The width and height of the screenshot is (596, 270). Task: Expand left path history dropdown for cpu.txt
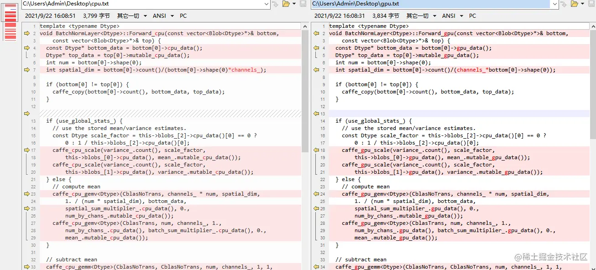(267, 4)
